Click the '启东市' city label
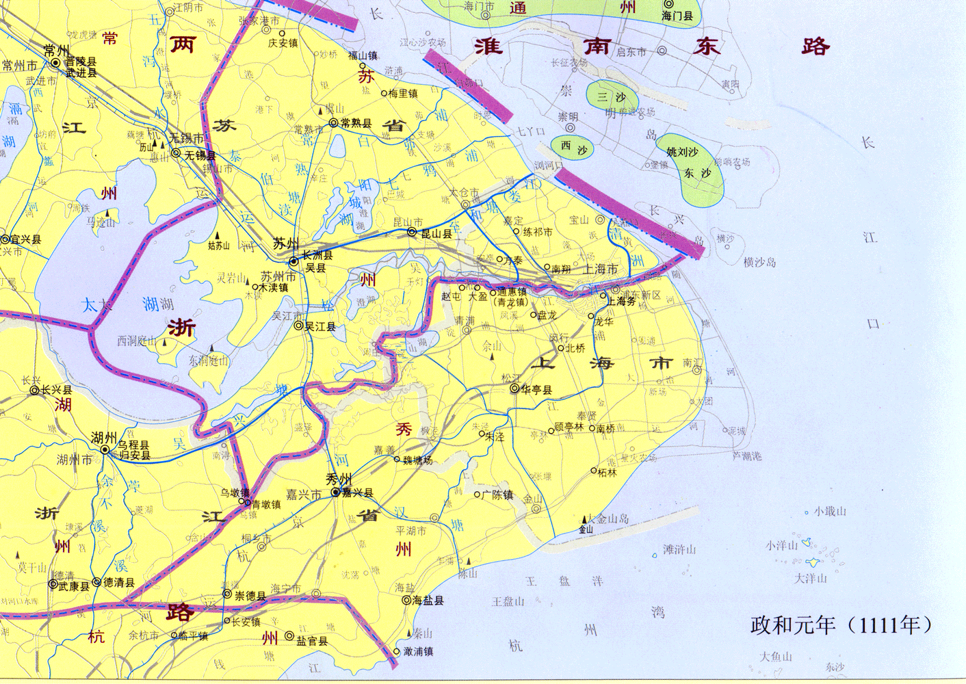The image size is (966, 684). 631,52
